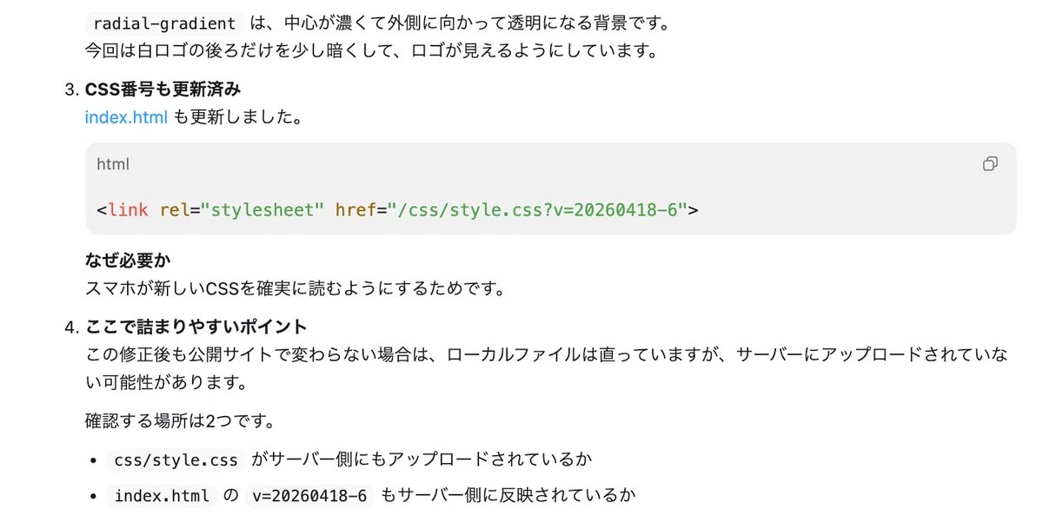
Task: Click the /css/style.css?v=20260418-6 href value
Action: [538, 209]
